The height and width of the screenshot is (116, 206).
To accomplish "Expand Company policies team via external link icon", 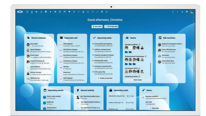I will (140, 44).
